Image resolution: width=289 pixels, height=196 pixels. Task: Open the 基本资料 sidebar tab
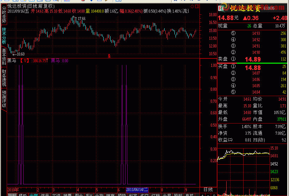coord(4,57)
